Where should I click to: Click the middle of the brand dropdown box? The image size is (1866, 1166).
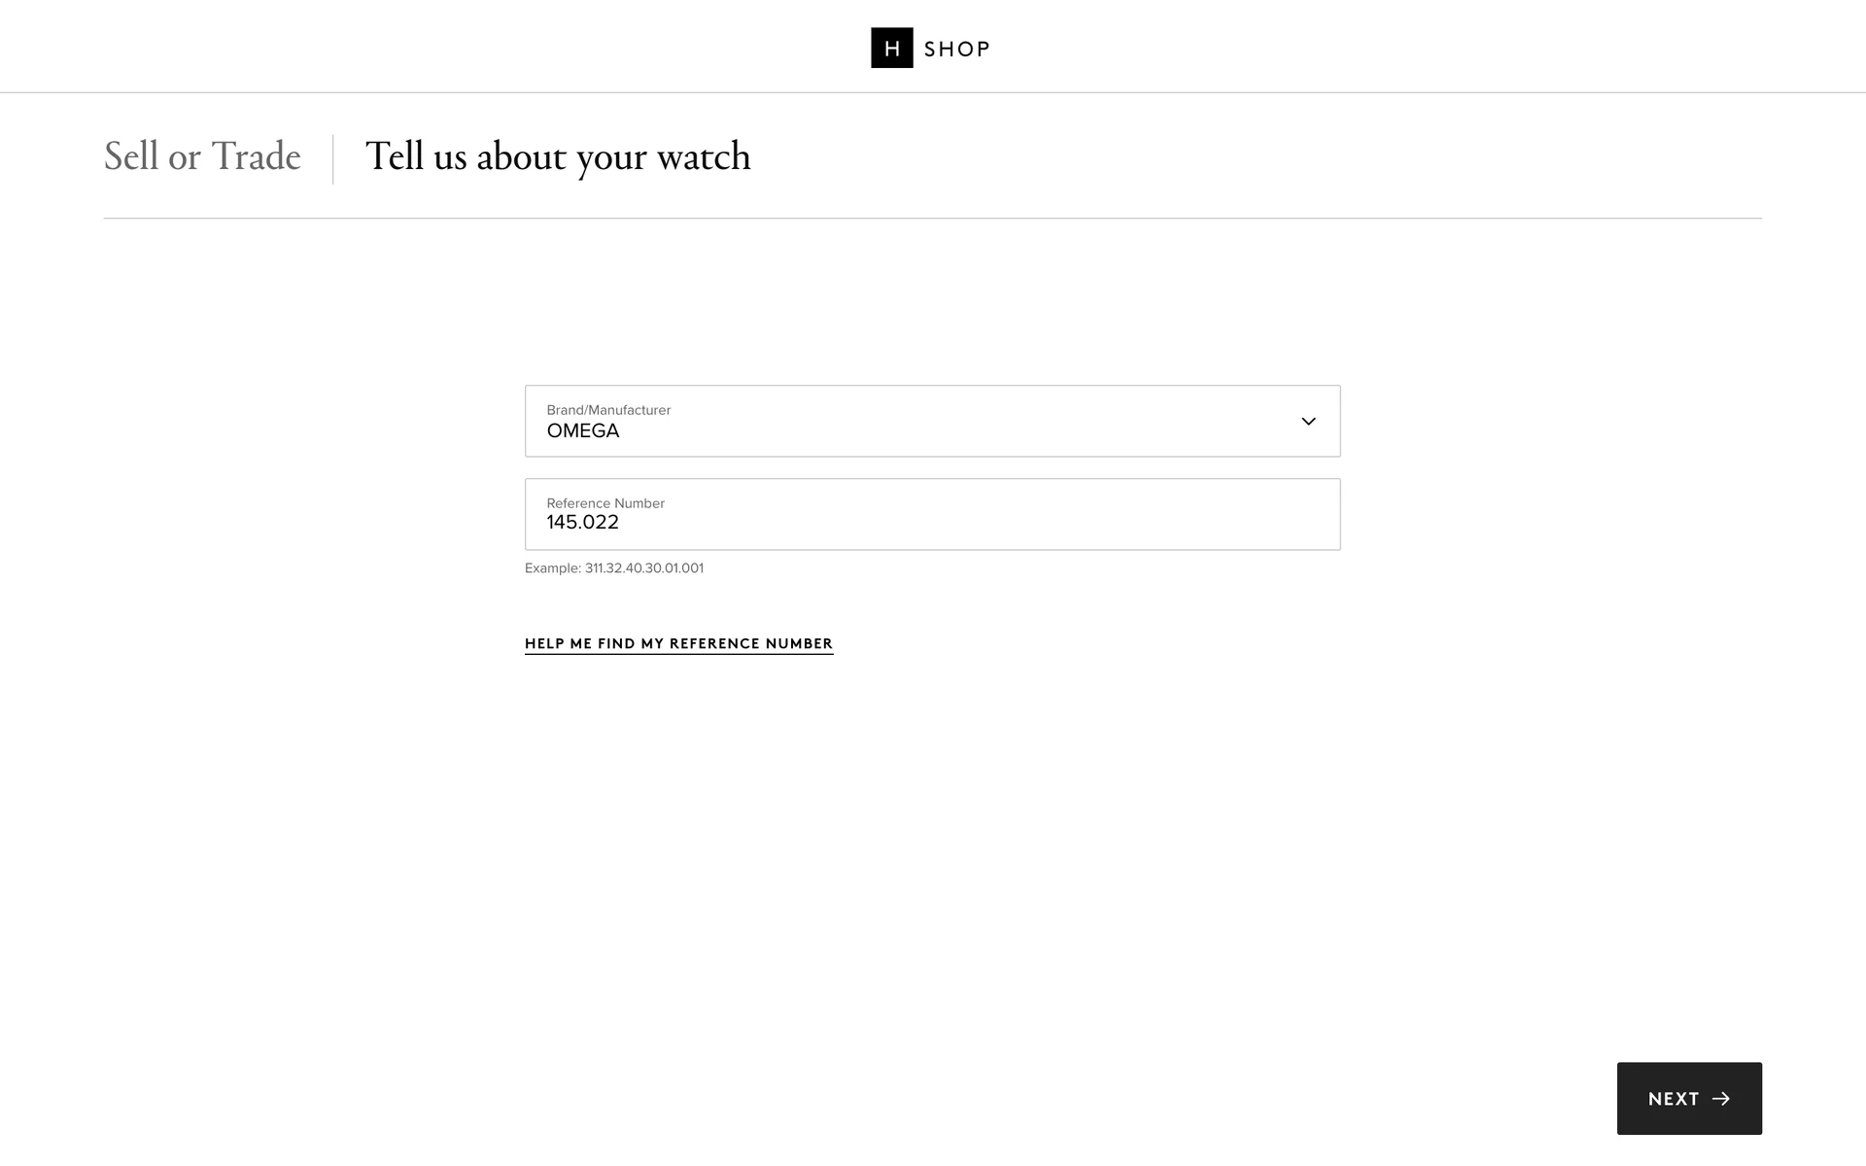(x=932, y=421)
